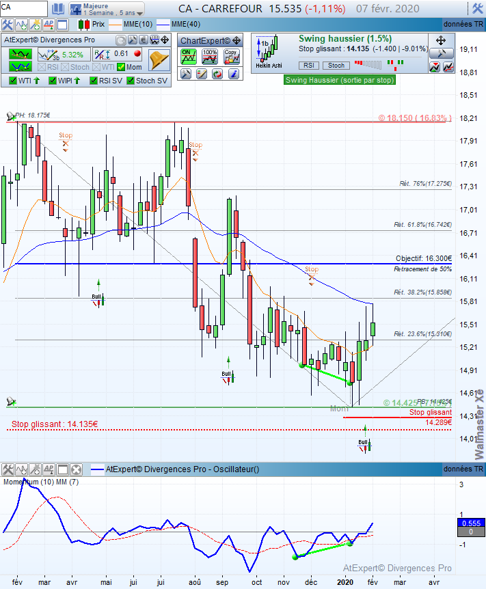Click the grey round icon in Divergences Pro header
This screenshot has height=589, width=486.
[121, 40]
